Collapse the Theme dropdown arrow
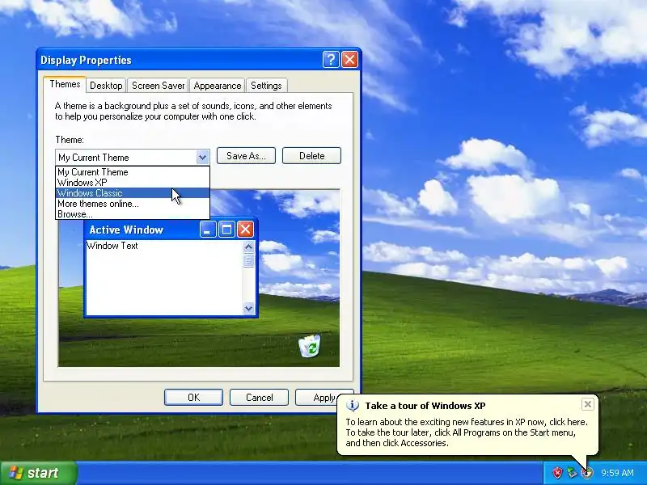Viewport: 647px width, 485px height. click(x=202, y=157)
